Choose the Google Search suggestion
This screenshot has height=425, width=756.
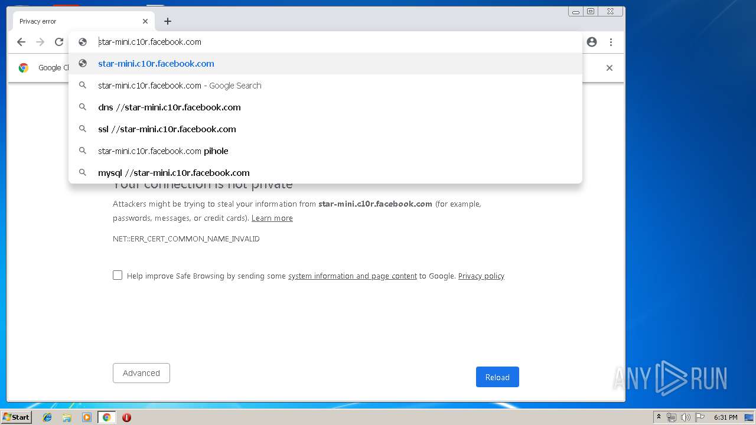click(x=325, y=86)
